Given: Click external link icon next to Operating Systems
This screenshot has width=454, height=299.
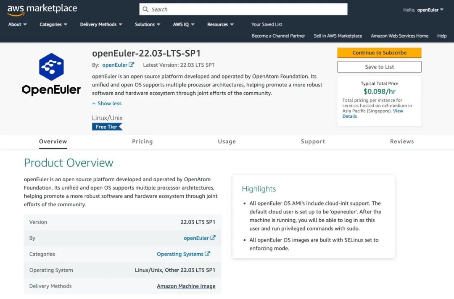Looking at the screenshot, I should (x=207, y=254).
